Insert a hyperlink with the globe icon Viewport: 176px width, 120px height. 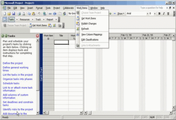tap(45, 13)
